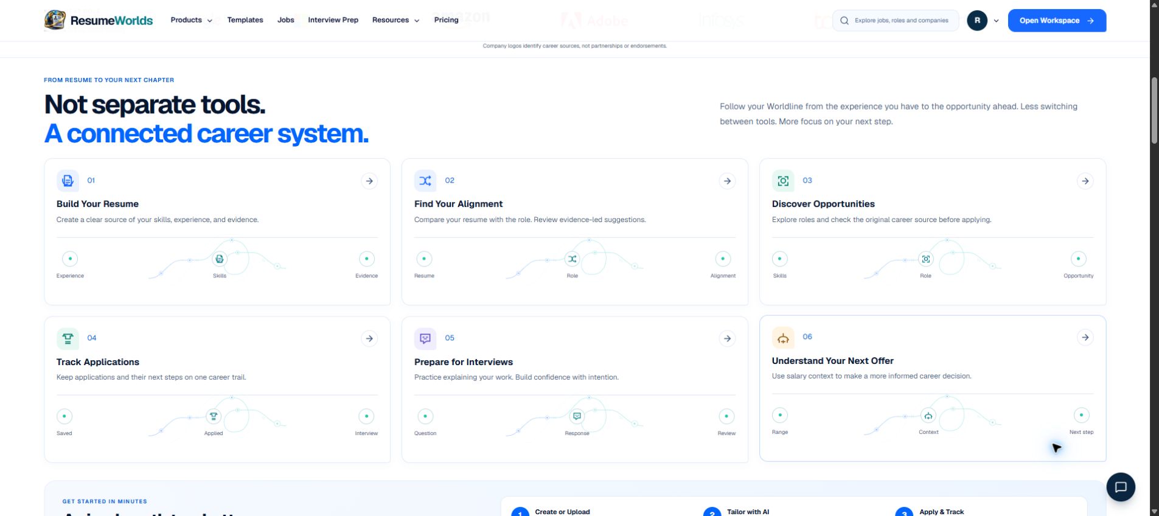Go to Templates page
The height and width of the screenshot is (516, 1159).
245,20
